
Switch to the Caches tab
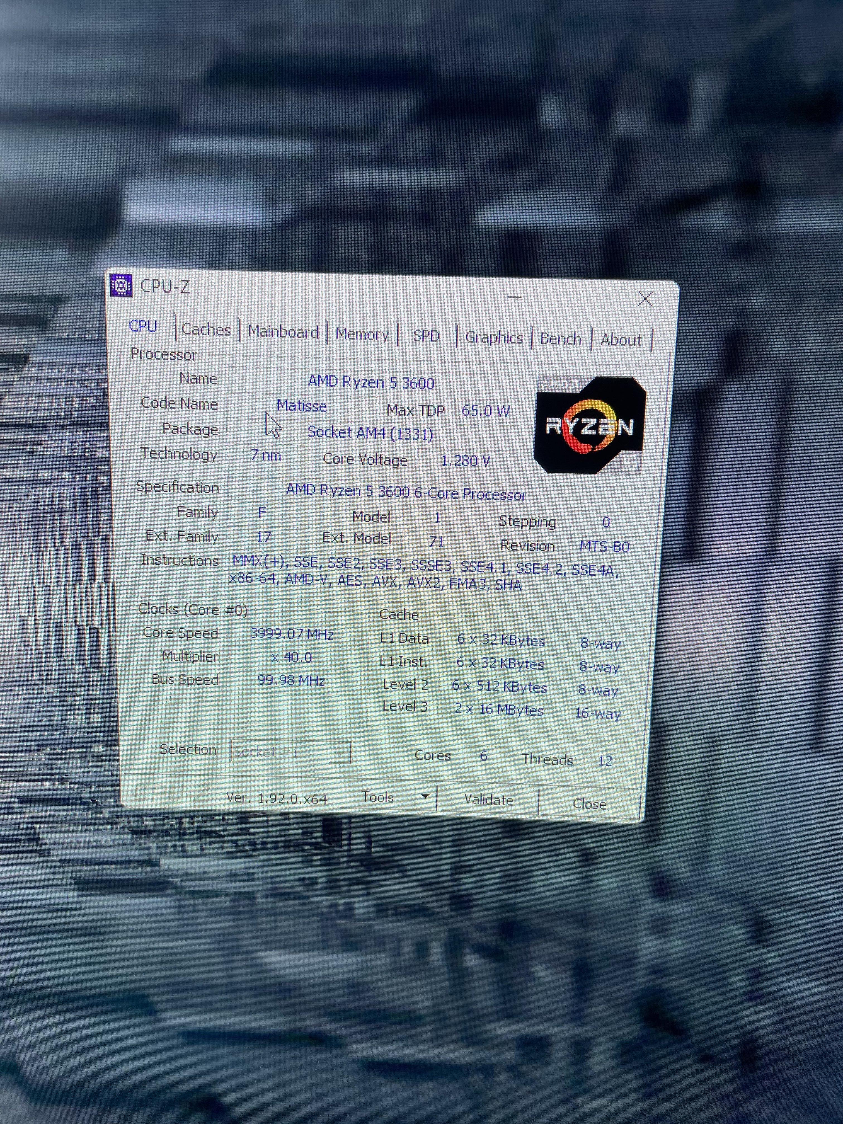point(206,329)
